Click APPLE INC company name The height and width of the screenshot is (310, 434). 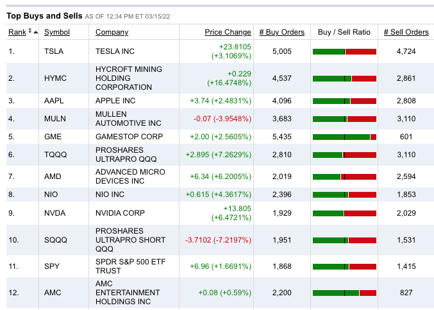[115, 101]
